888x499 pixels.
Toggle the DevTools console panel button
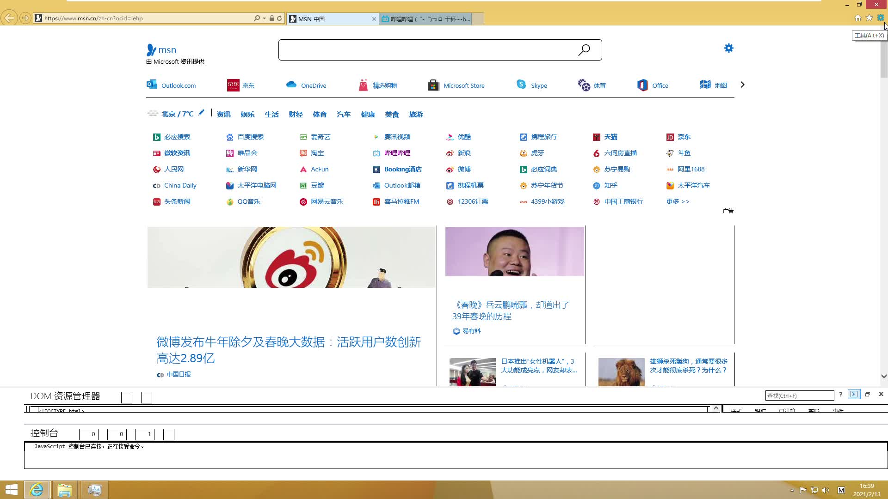click(854, 394)
